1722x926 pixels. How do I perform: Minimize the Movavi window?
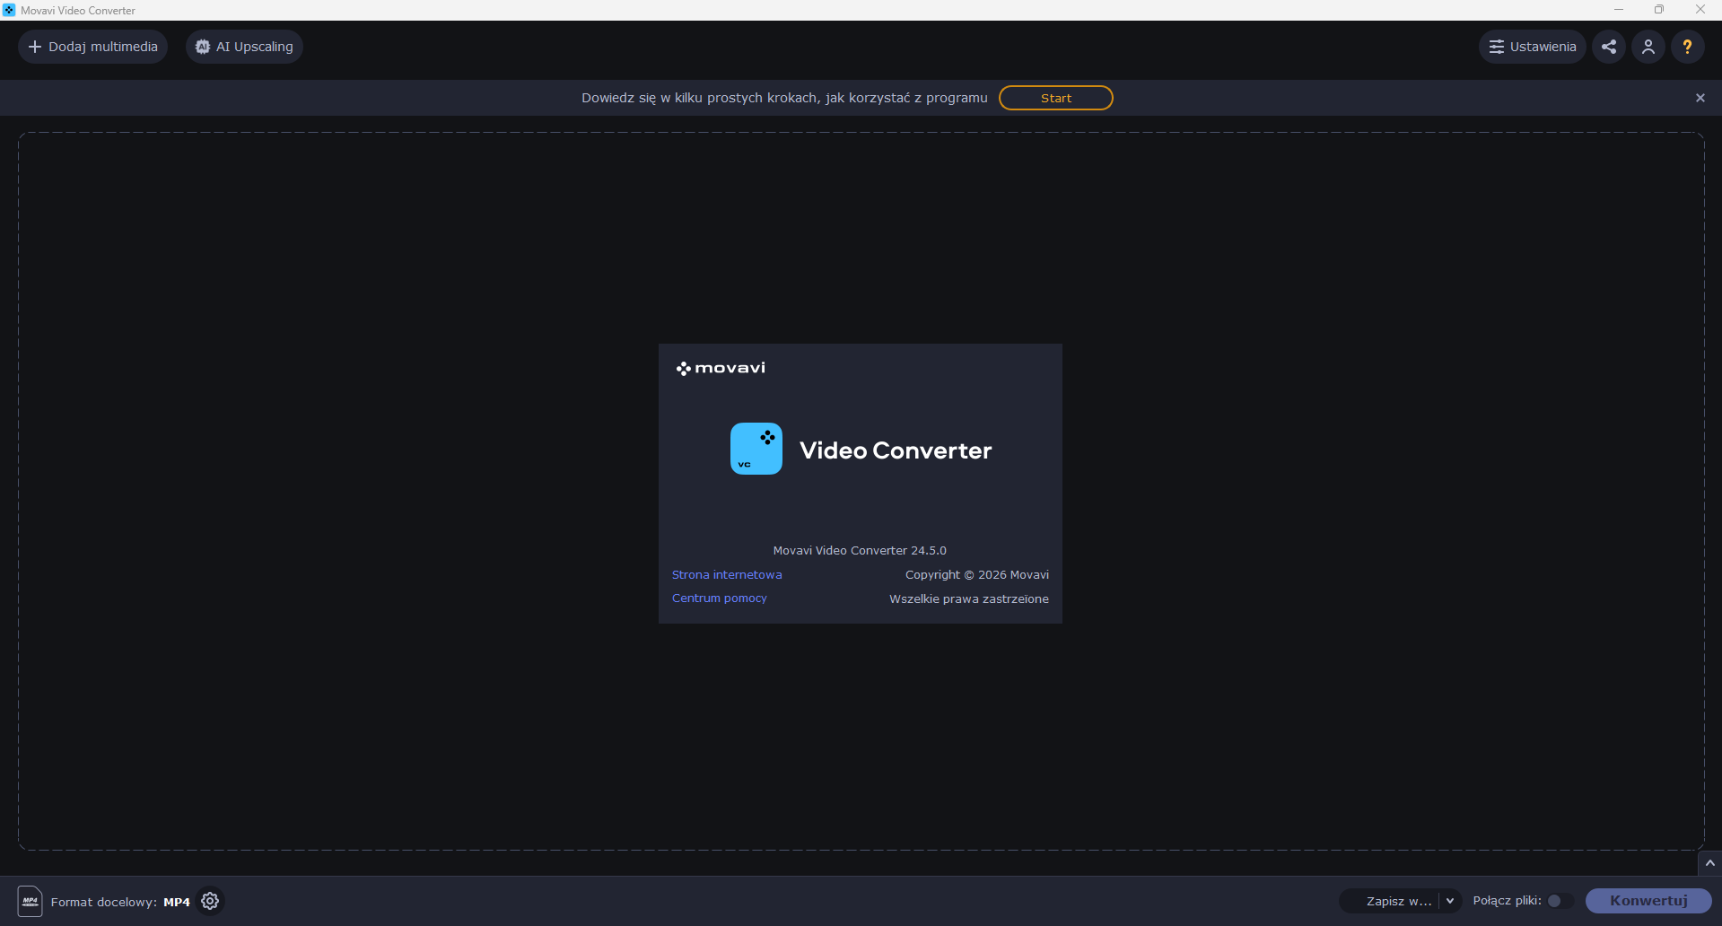1619,10
